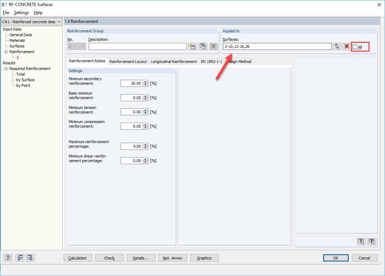The image size is (385, 276).
Task: Open the File menu
Action: pos(6,13)
